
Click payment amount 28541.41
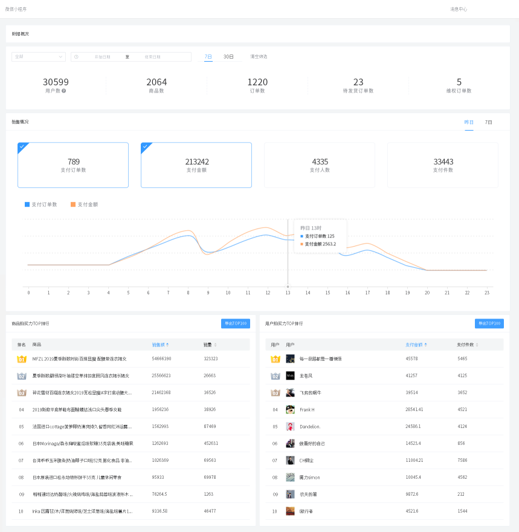(x=414, y=409)
